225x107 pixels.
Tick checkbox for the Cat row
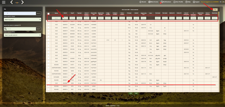pyautogui.click(x=48, y=31)
